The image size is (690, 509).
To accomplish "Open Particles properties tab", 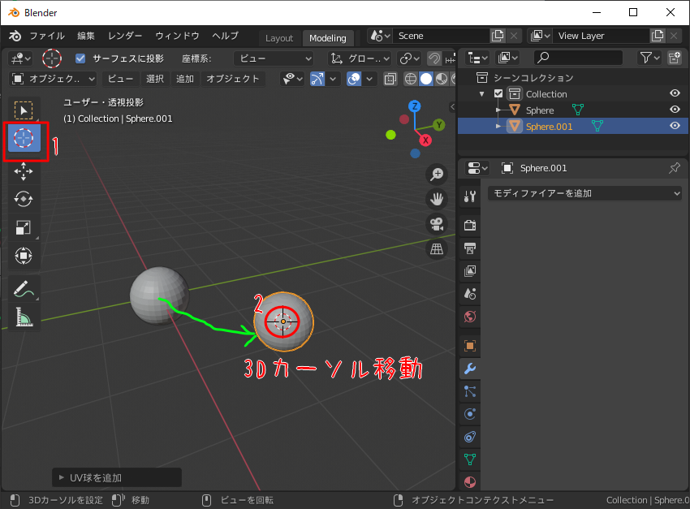I will tap(470, 391).
